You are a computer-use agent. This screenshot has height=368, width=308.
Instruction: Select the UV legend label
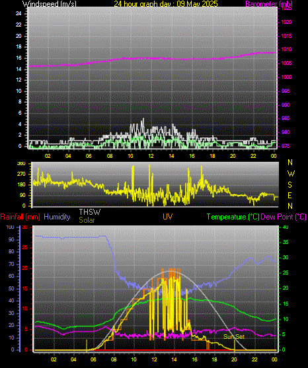click(167, 216)
